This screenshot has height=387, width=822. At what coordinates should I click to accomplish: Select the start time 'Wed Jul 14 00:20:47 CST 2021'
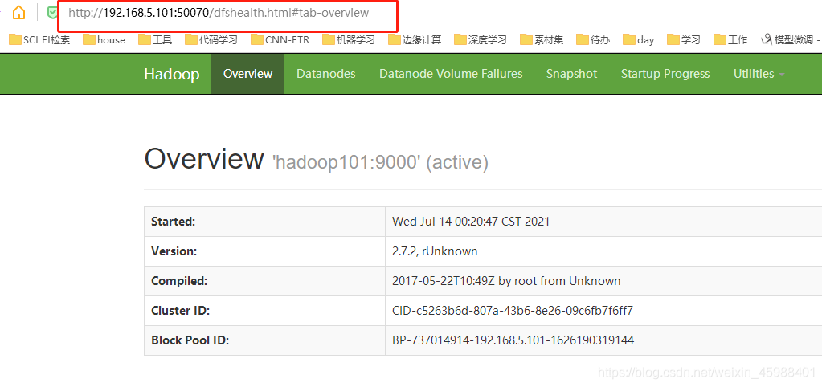pos(471,222)
